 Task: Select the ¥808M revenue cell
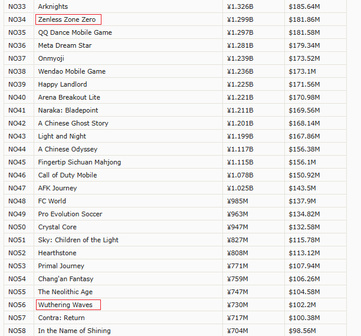pyautogui.click(x=238, y=253)
